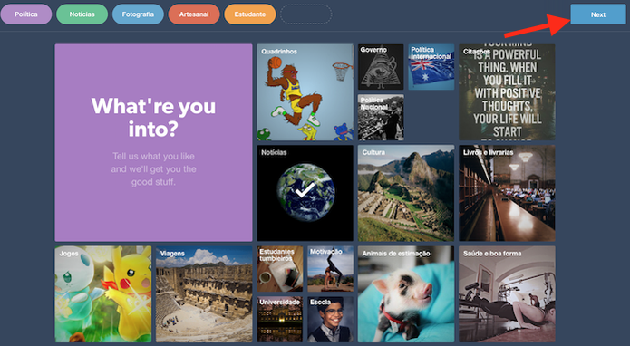This screenshot has width=630, height=346.
Task: Pick the Viagens amphitheater tile
Action: click(204, 294)
